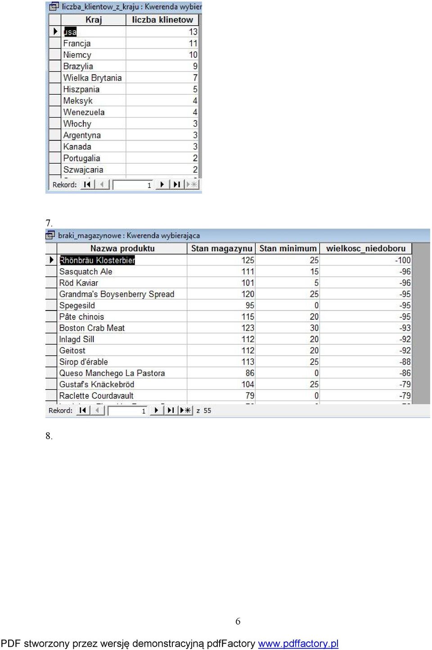Image resolution: width=432 pixels, height=650 pixels.
Task: Select the row selector for Rhönbräu Klosterbier
Action: pos(51,260)
